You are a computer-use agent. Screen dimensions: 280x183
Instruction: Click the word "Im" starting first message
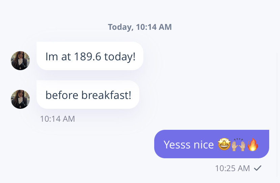[x=52, y=57]
